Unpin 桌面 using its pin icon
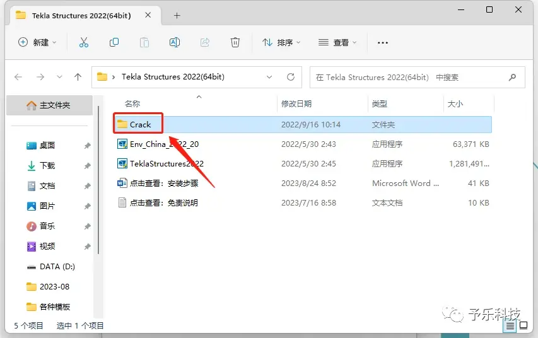Image resolution: width=538 pixels, height=338 pixels. point(87,146)
